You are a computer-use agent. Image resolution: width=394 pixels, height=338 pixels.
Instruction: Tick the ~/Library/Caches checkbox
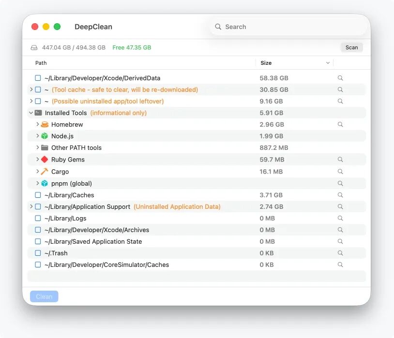[38, 195]
